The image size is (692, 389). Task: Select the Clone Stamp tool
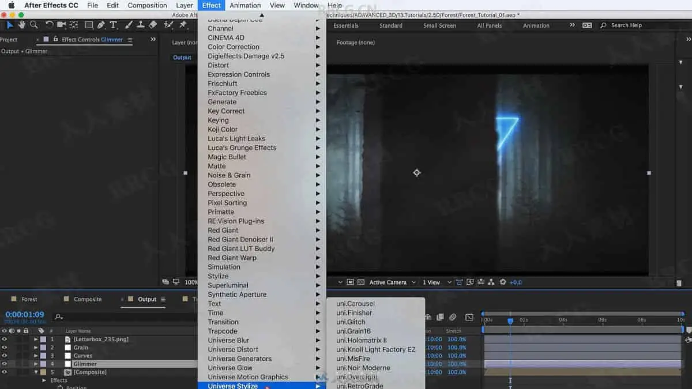[140, 25]
